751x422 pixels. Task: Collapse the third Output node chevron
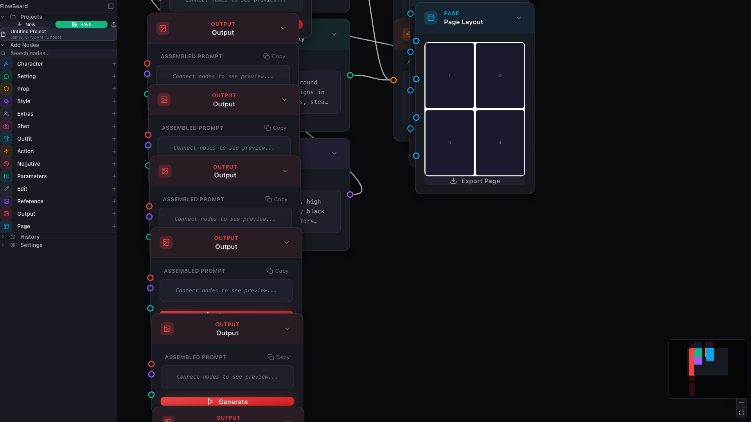coord(286,171)
